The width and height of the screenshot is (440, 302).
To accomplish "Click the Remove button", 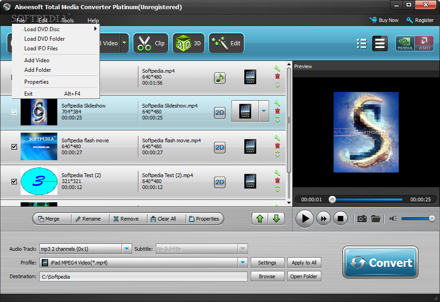I will 128,219.
